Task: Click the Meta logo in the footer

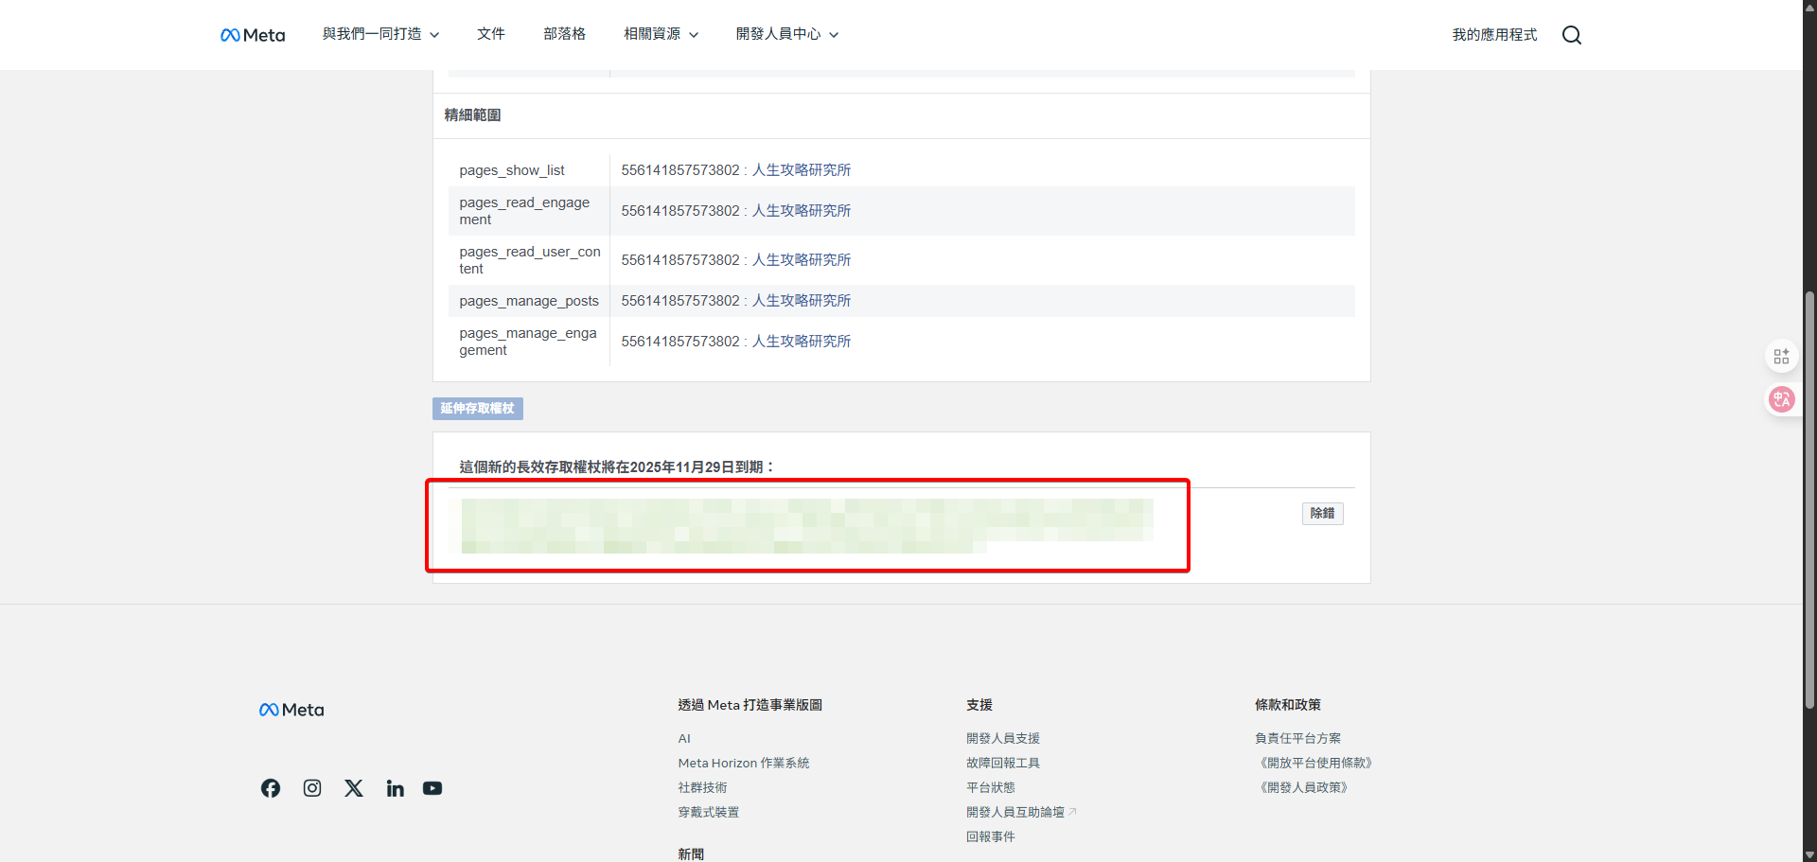Action: (291, 709)
